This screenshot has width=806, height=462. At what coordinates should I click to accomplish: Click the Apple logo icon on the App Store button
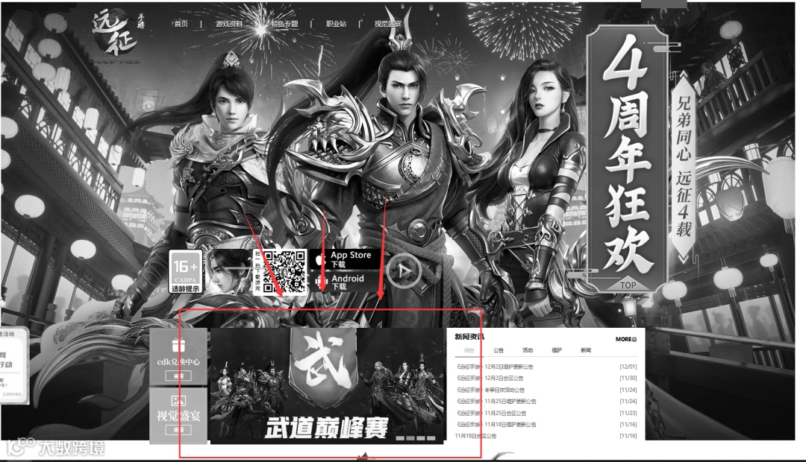click(x=321, y=260)
